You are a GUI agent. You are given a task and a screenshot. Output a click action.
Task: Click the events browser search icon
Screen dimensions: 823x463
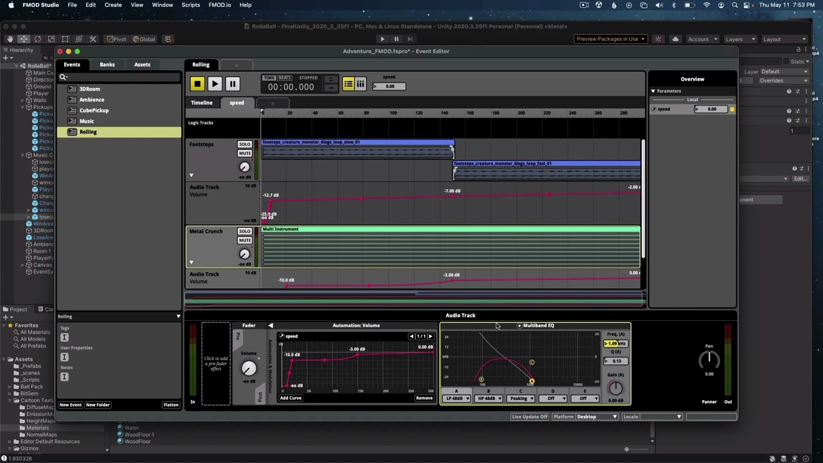point(63,77)
